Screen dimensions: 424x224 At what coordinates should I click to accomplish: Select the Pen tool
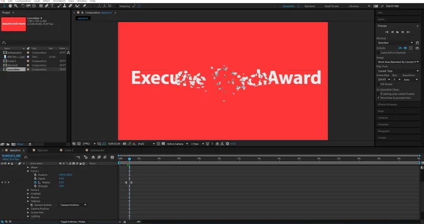47,6
